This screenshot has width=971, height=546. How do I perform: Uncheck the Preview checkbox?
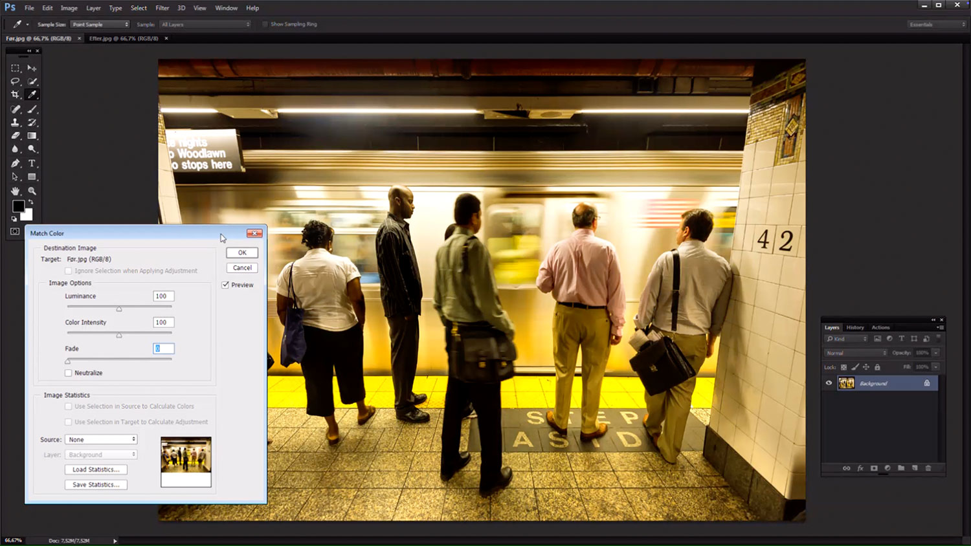coord(225,285)
